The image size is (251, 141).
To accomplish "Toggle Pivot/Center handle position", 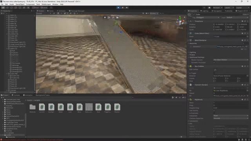I will pos(36,7).
